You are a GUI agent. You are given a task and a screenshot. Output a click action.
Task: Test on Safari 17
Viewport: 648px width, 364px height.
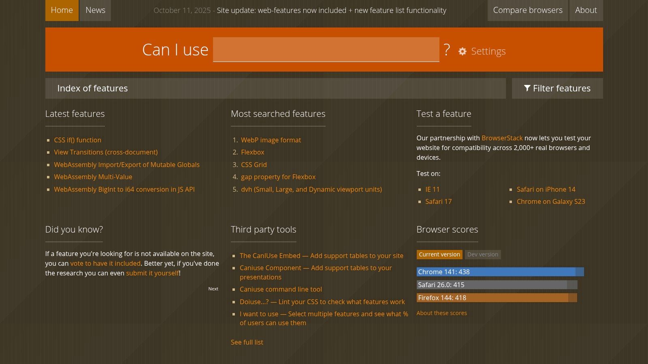pyautogui.click(x=438, y=201)
